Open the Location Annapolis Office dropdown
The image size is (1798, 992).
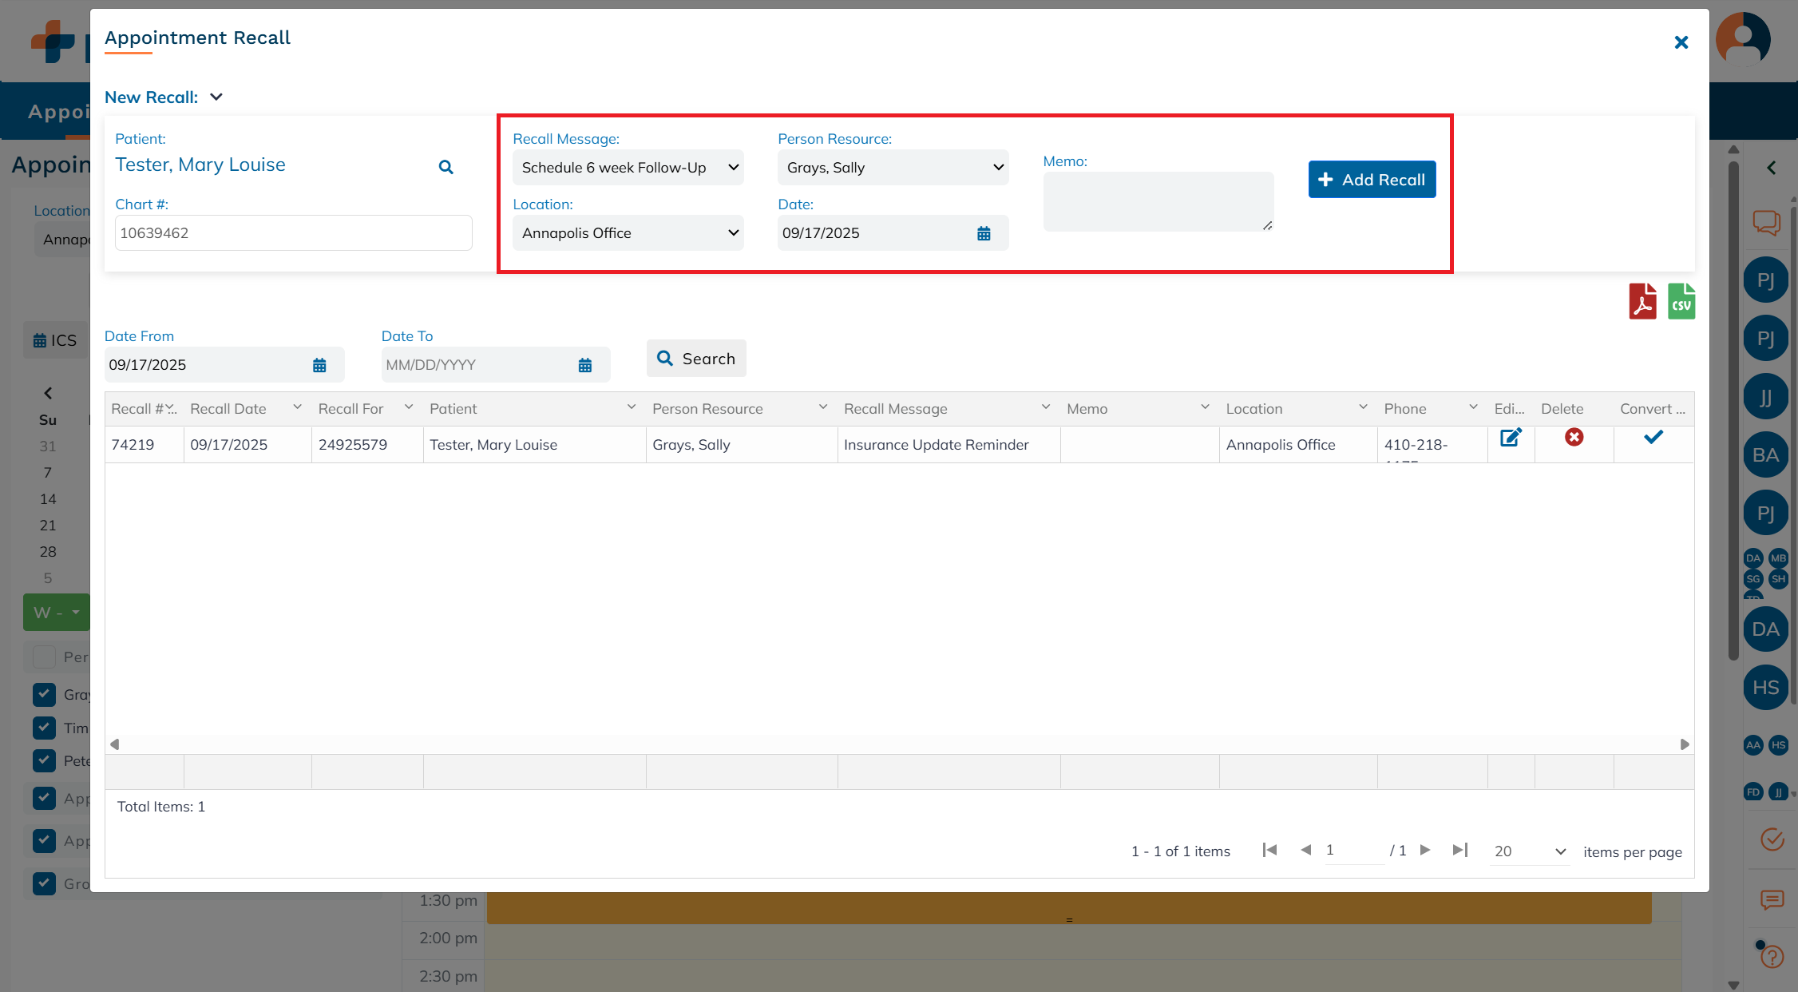628,233
